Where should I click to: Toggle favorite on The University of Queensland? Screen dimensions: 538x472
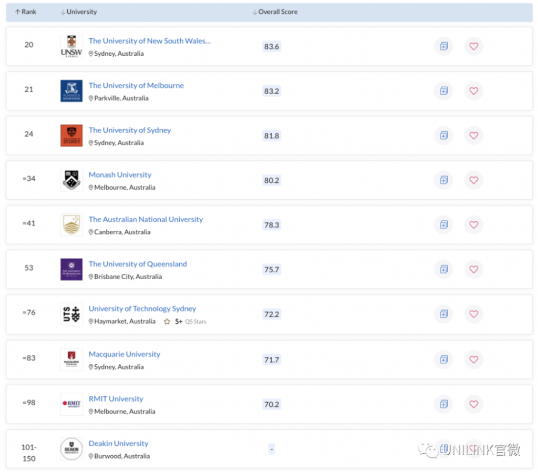tap(473, 269)
